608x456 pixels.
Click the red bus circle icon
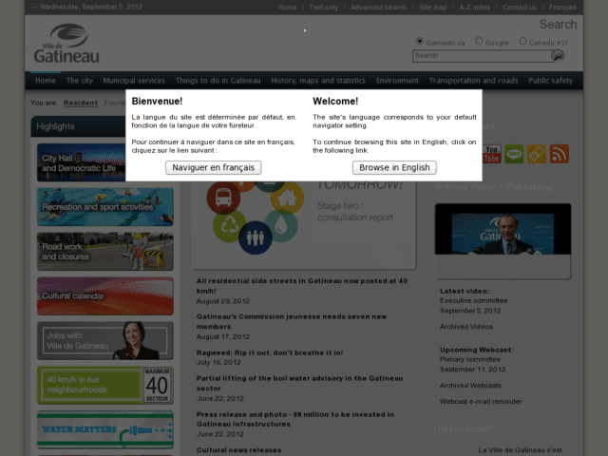[x=223, y=198]
